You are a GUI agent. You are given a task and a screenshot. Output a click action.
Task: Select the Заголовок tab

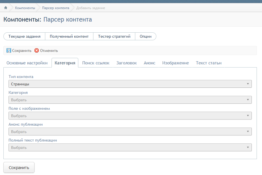pos(126,63)
